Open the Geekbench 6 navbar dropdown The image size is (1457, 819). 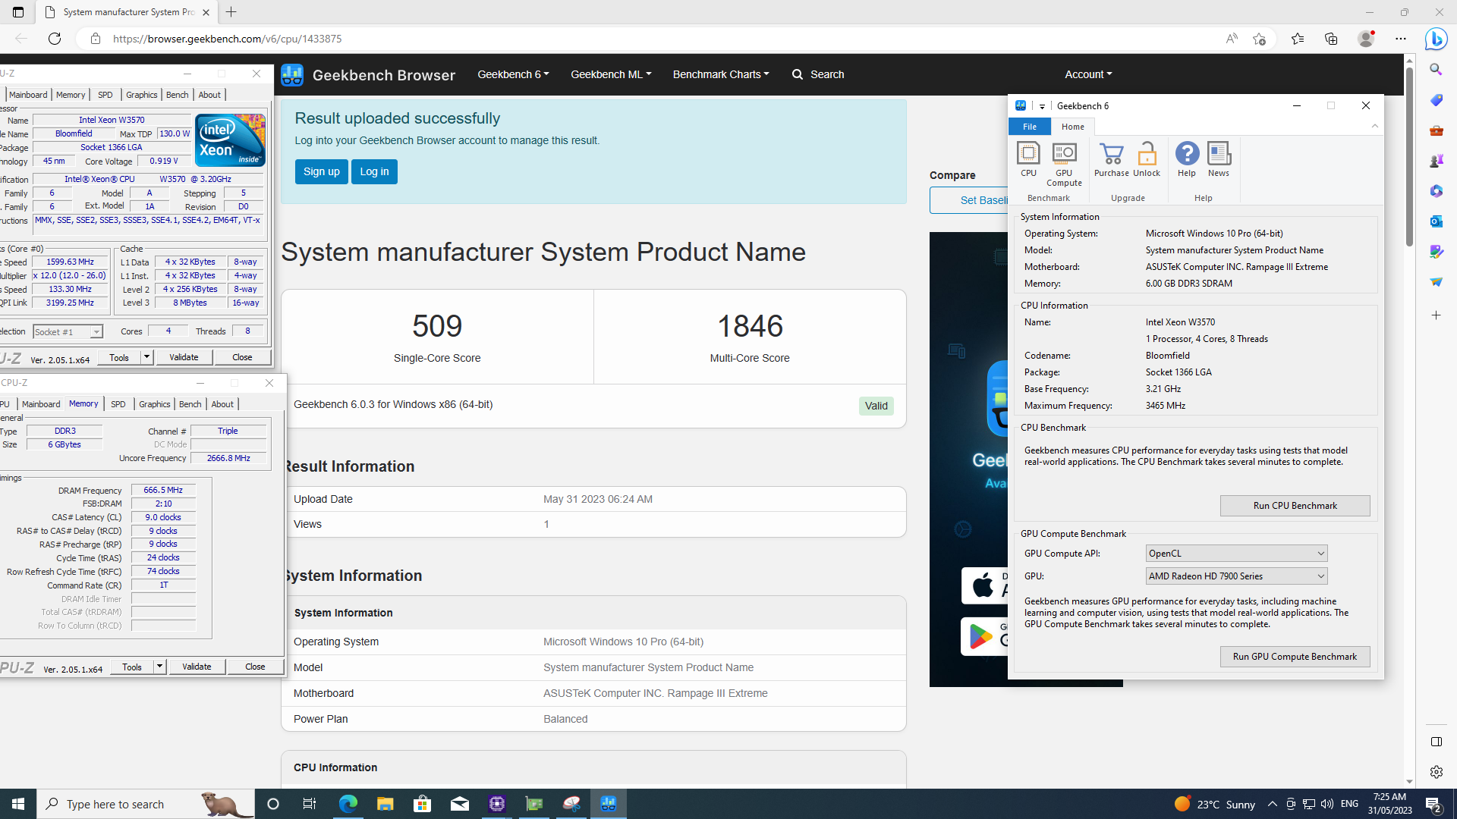(x=513, y=74)
